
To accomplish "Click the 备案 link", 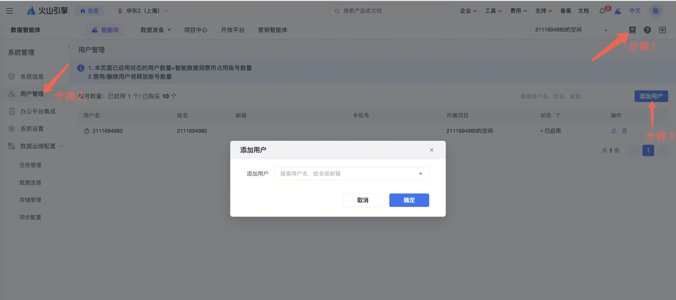I will click(566, 11).
